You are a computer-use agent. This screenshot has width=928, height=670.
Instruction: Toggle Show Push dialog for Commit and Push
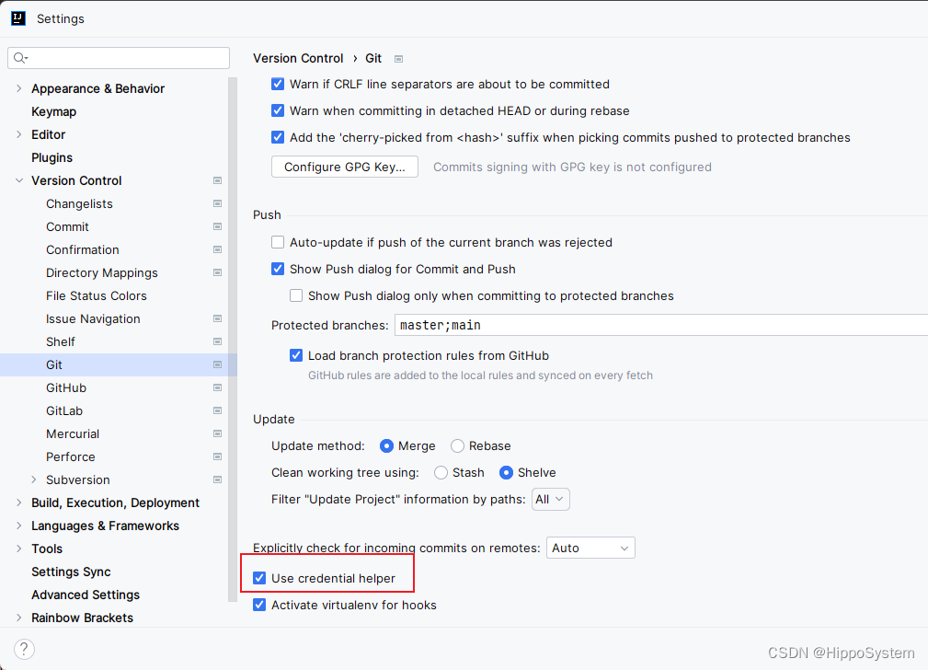point(278,269)
